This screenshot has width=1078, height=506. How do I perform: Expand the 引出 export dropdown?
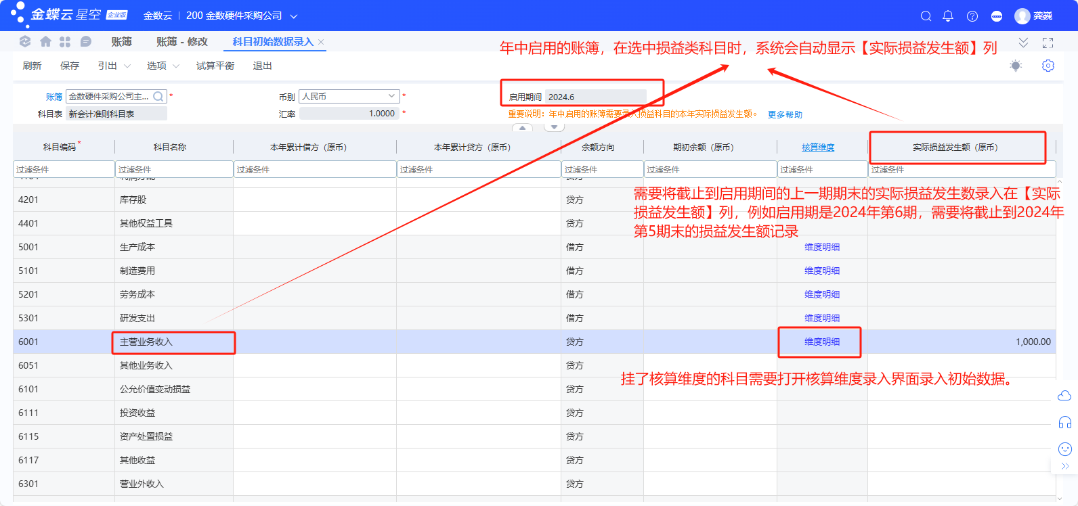(x=114, y=66)
